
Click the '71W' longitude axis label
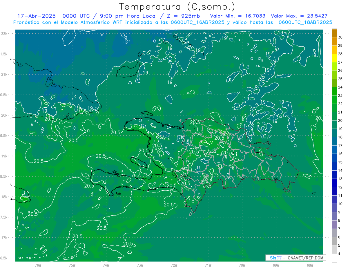[x=208, y=265]
